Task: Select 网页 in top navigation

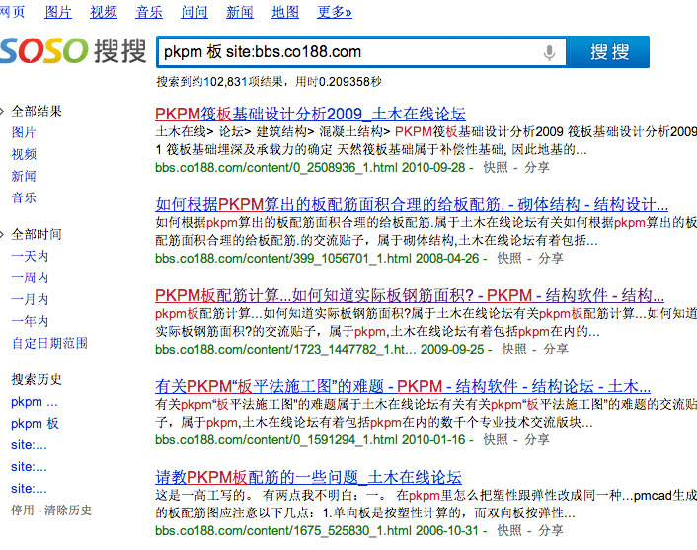Action: 13,12
